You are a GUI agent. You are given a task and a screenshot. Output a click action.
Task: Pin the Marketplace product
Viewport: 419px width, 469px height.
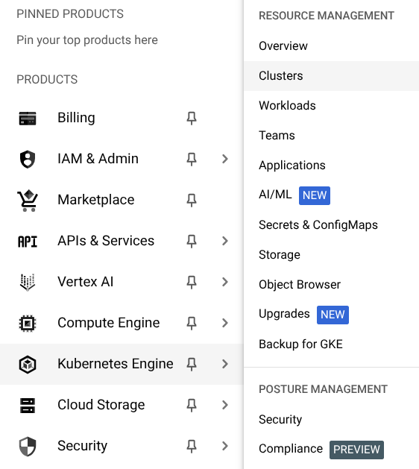coord(192,200)
